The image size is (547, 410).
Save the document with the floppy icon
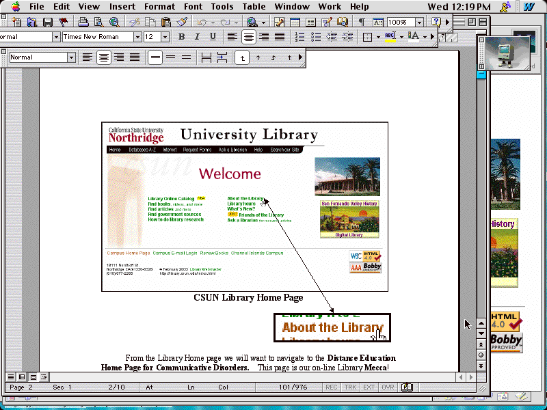[x=47, y=22]
